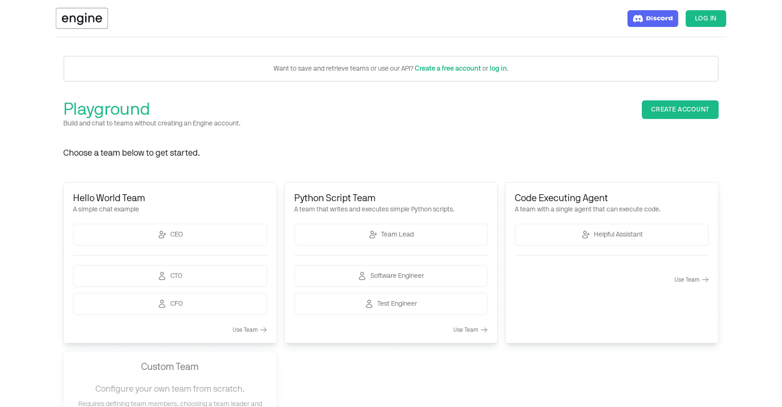Click the arrow icon on Code Executing Agent
782x407 pixels.
coord(705,280)
